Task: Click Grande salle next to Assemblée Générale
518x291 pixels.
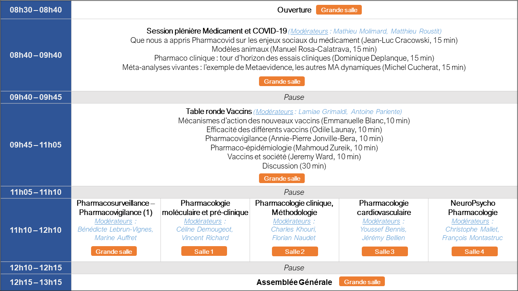Action: click(362, 282)
